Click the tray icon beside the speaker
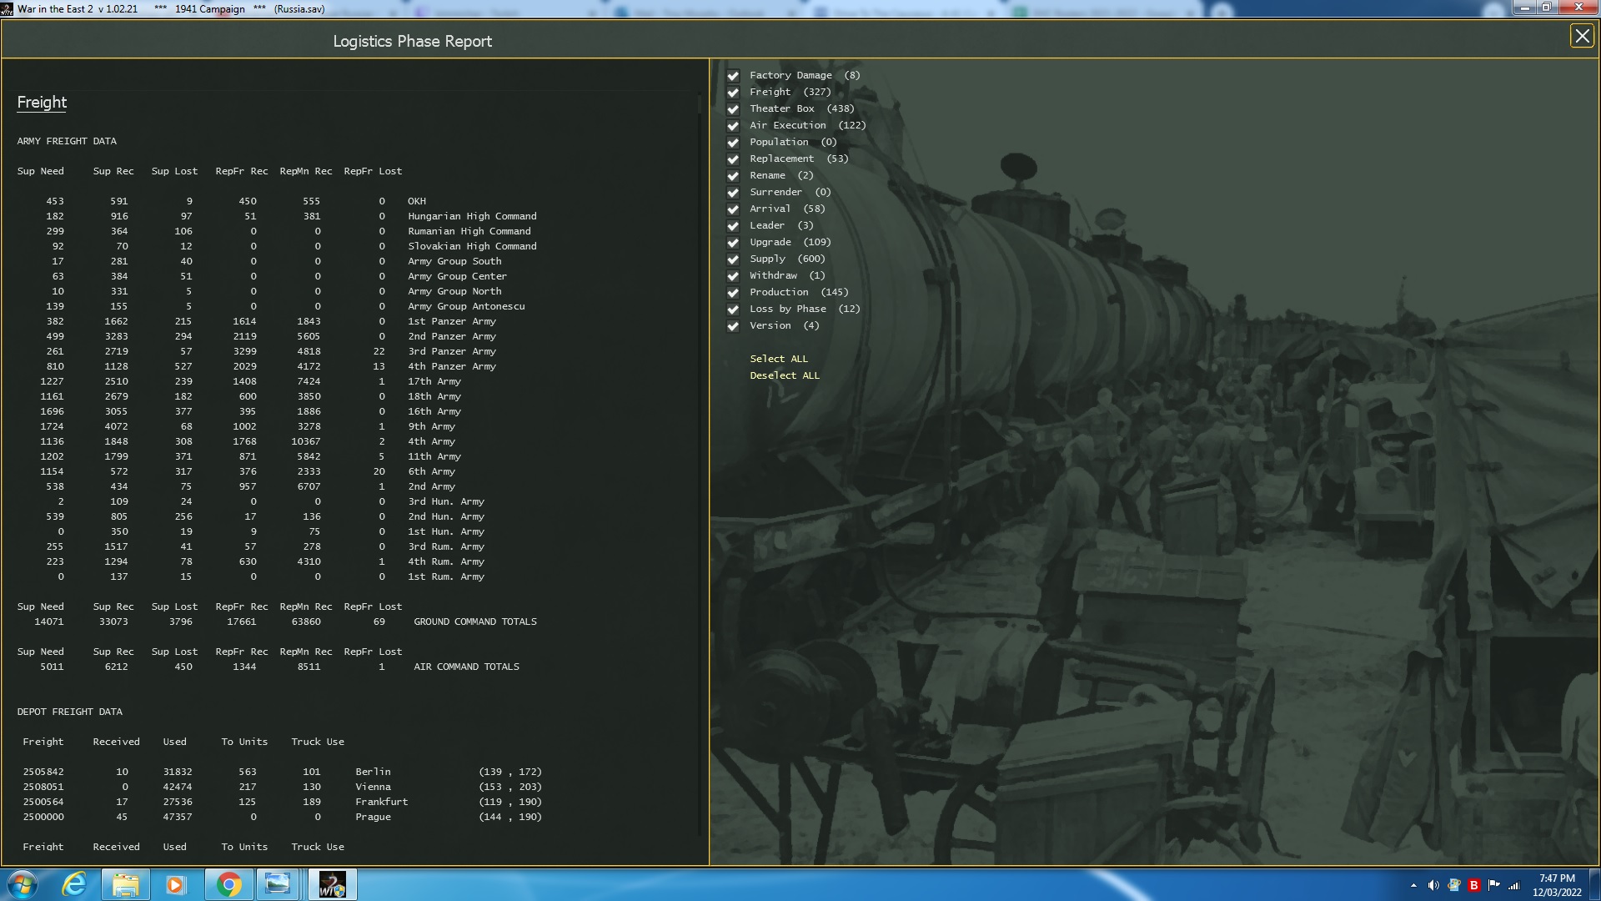 coord(1453,885)
